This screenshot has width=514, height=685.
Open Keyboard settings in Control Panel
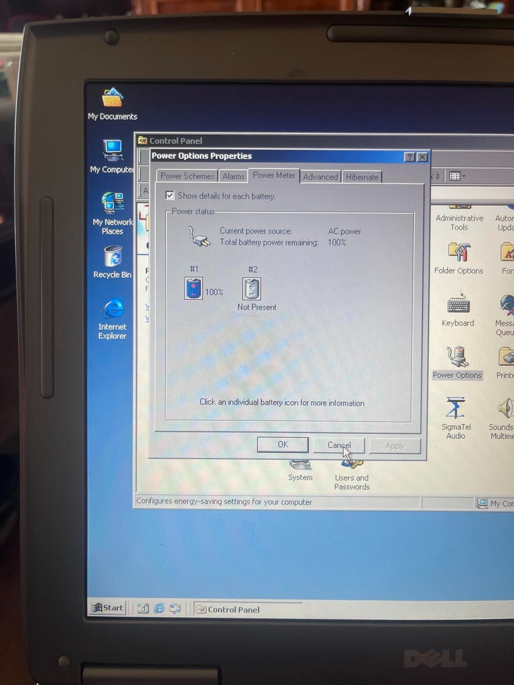(x=458, y=310)
